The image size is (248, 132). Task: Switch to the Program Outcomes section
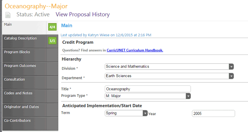coord(24,69)
